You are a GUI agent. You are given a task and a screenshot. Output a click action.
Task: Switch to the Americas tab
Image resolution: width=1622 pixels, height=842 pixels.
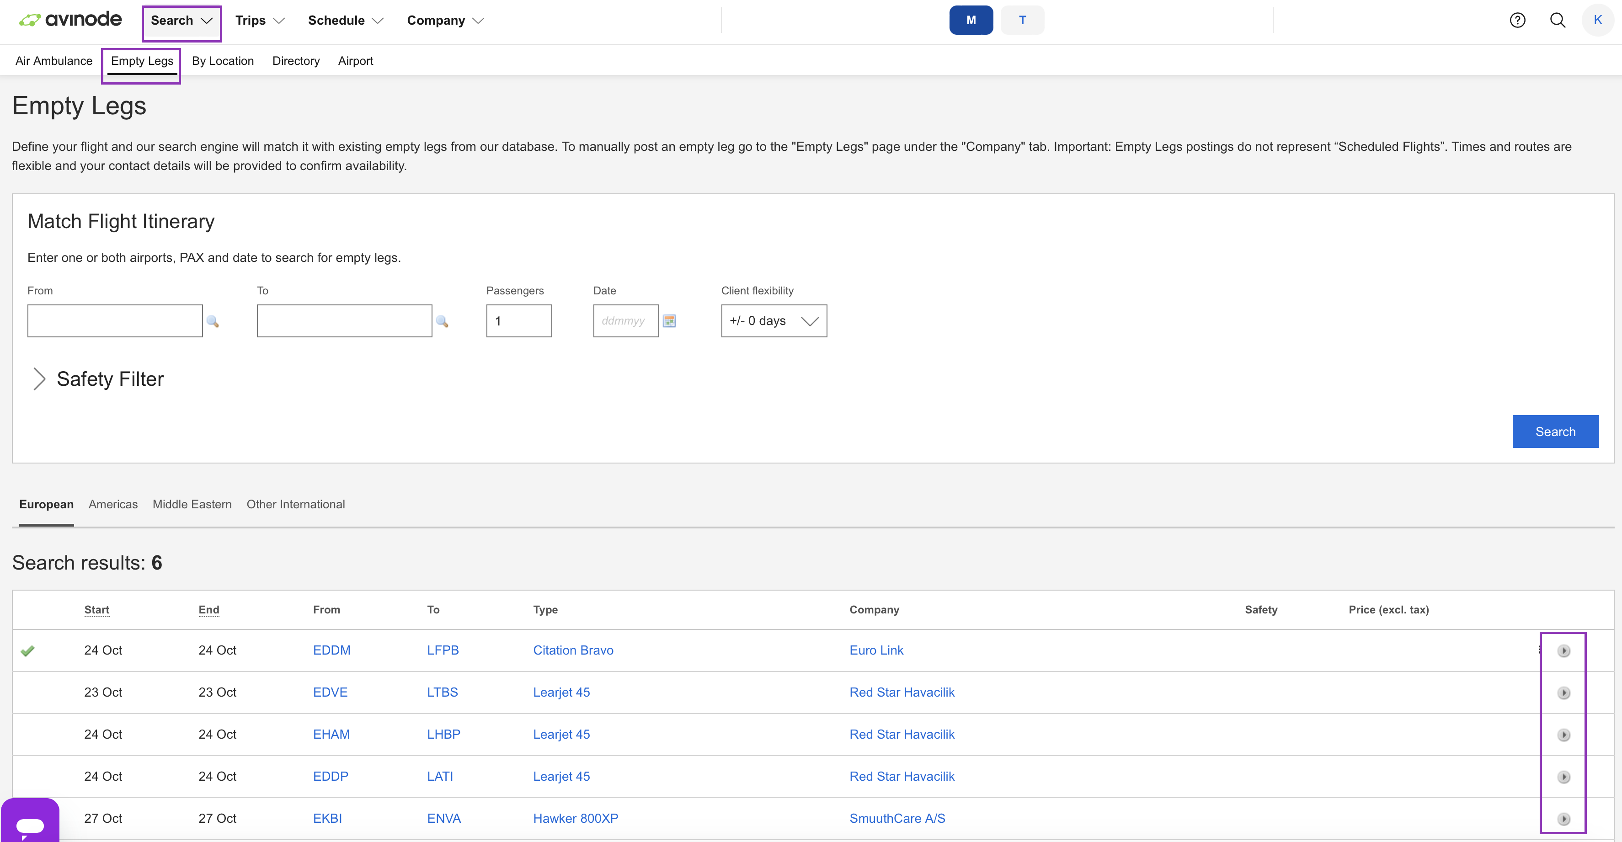click(113, 505)
